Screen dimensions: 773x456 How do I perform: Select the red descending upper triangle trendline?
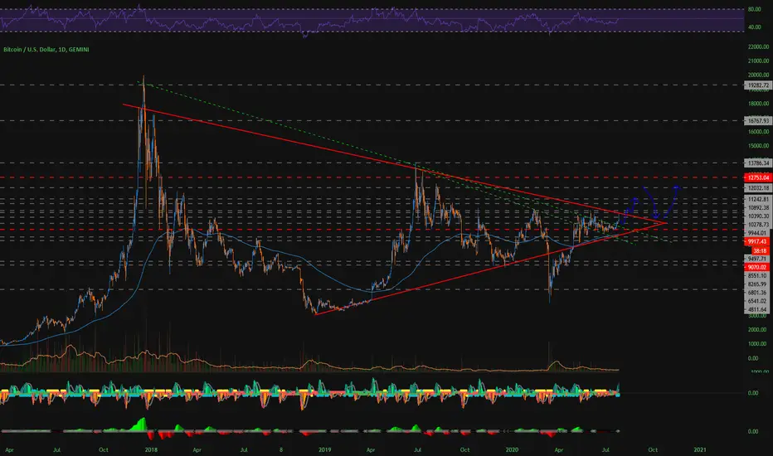pos(395,163)
